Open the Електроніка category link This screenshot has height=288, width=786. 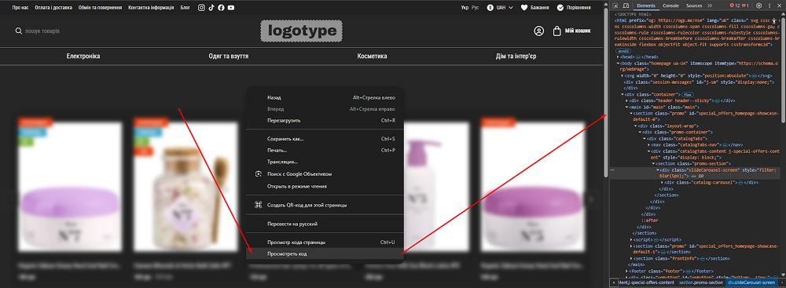pos(83,56)
